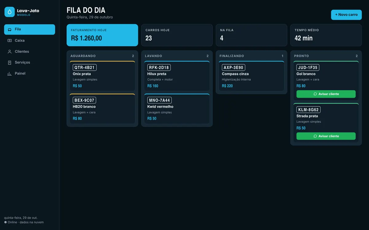This screenshot has height=230, width=369.
Task: Open the QTR-4B21 license plate badge
Action: [85, 67]
